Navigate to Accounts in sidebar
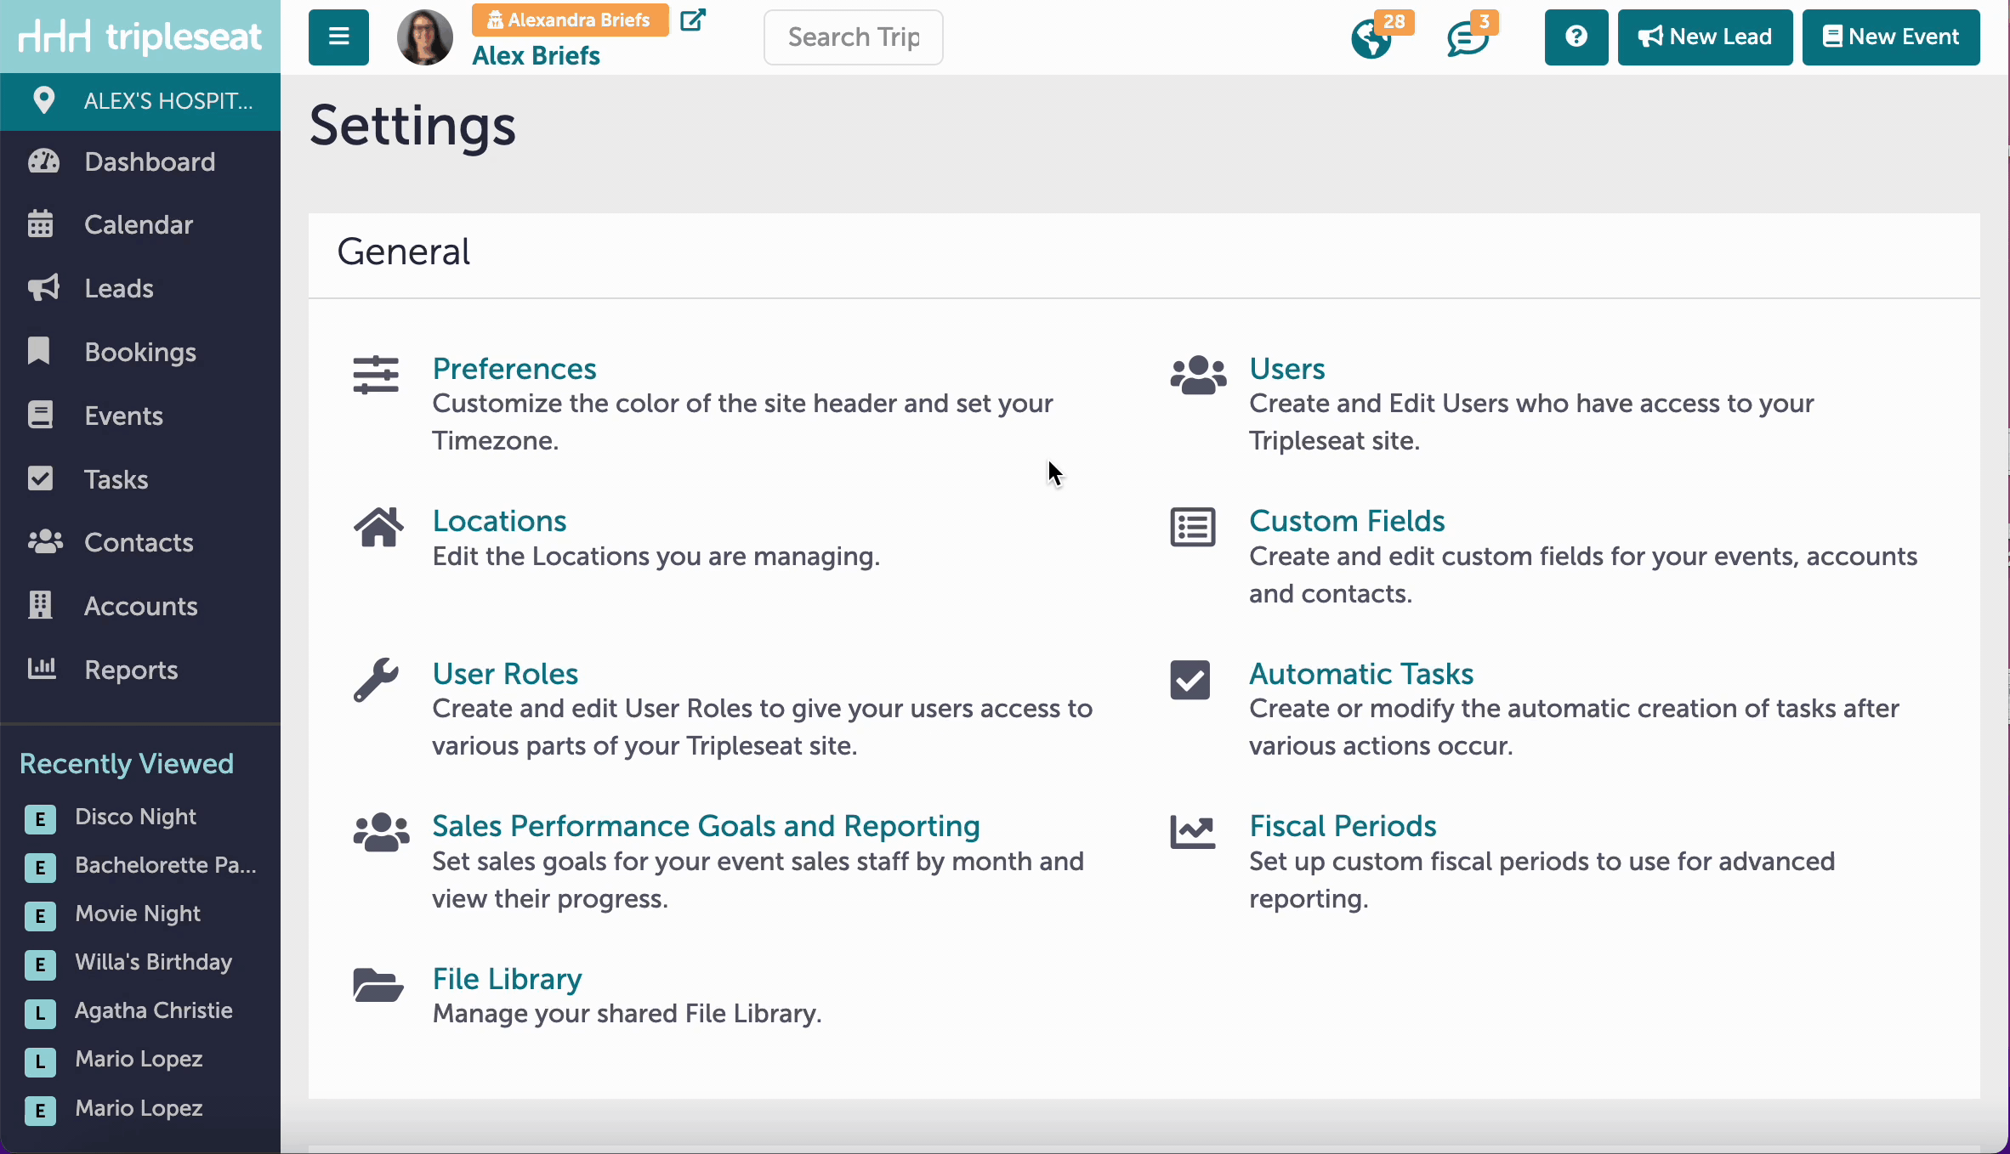Viewport: 2010px width, 1154px height. point(140,606)
